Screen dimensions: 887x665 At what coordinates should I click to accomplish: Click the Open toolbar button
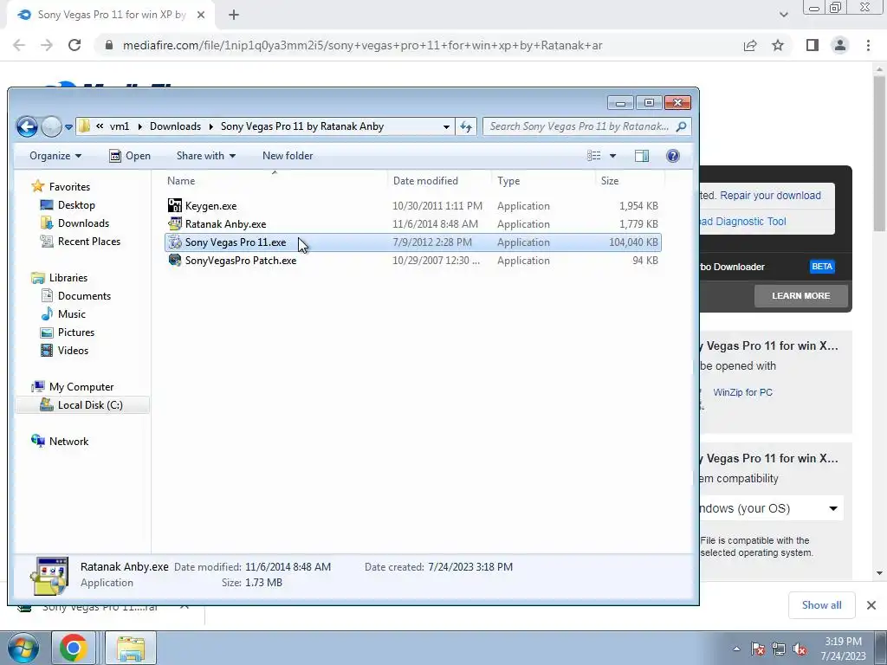[130, 156]
